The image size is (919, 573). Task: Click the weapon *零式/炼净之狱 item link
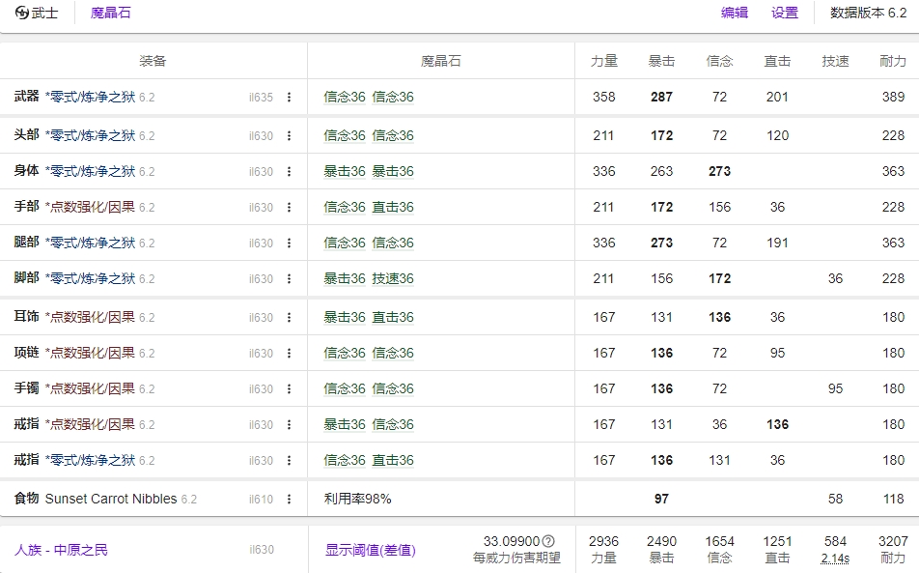click(90, 98)
